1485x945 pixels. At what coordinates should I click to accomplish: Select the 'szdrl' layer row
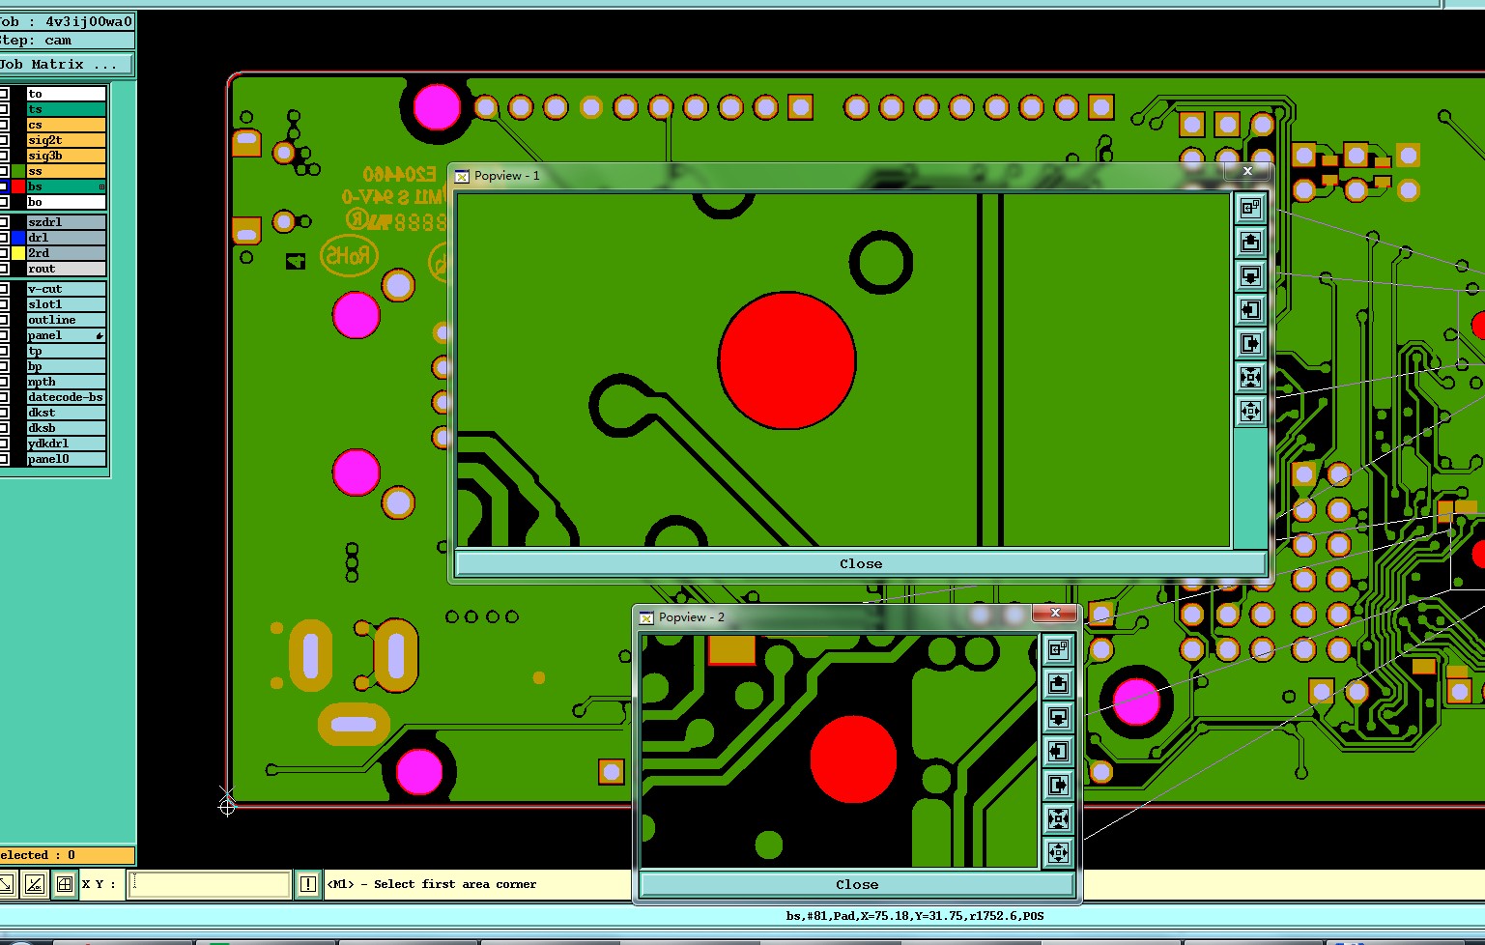66,222
